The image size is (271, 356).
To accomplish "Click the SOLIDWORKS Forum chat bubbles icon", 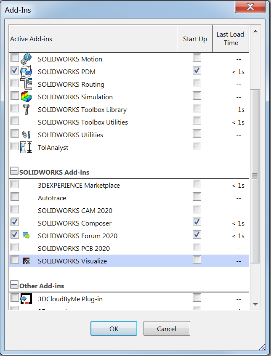I will click(x=26, y=236).
